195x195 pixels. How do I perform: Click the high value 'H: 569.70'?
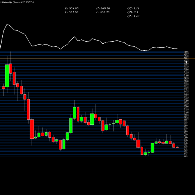(103, 8)
